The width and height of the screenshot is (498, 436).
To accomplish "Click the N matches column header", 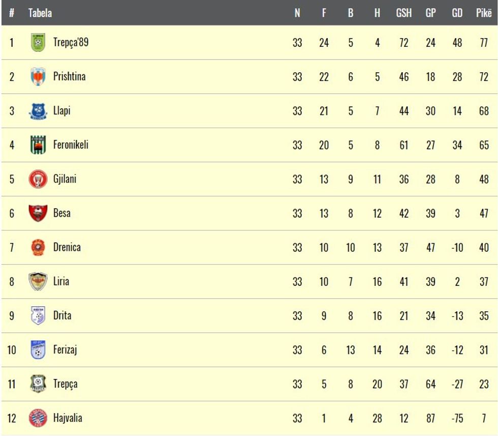I will [297, 13].
